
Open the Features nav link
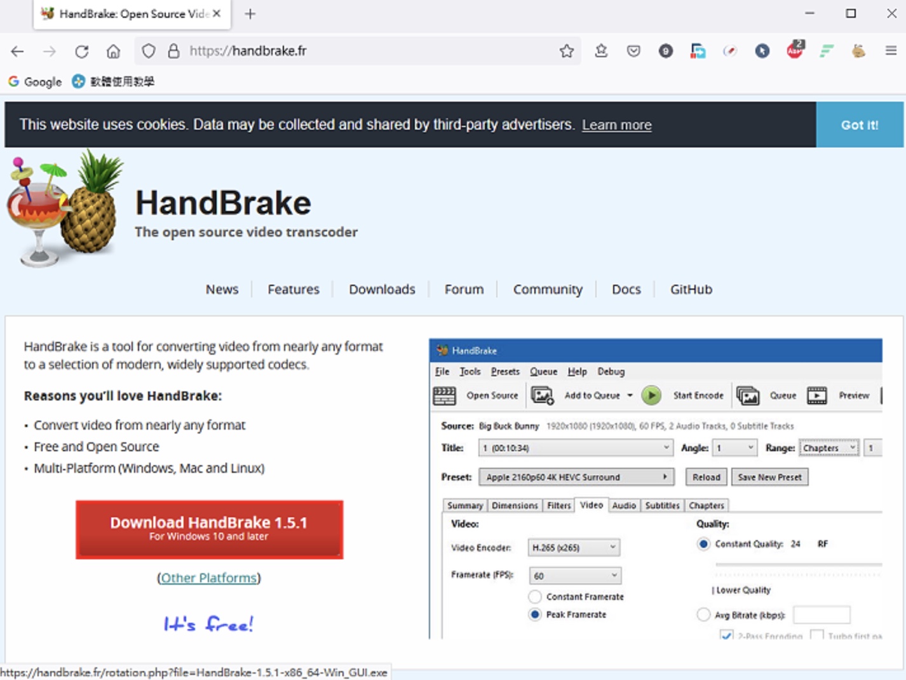(x=294, y=290)
